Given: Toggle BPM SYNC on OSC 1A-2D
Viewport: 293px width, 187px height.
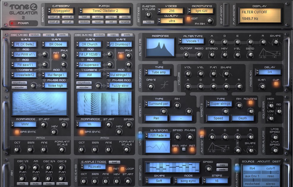Looking at the screenshot, I should pos(17,132).
